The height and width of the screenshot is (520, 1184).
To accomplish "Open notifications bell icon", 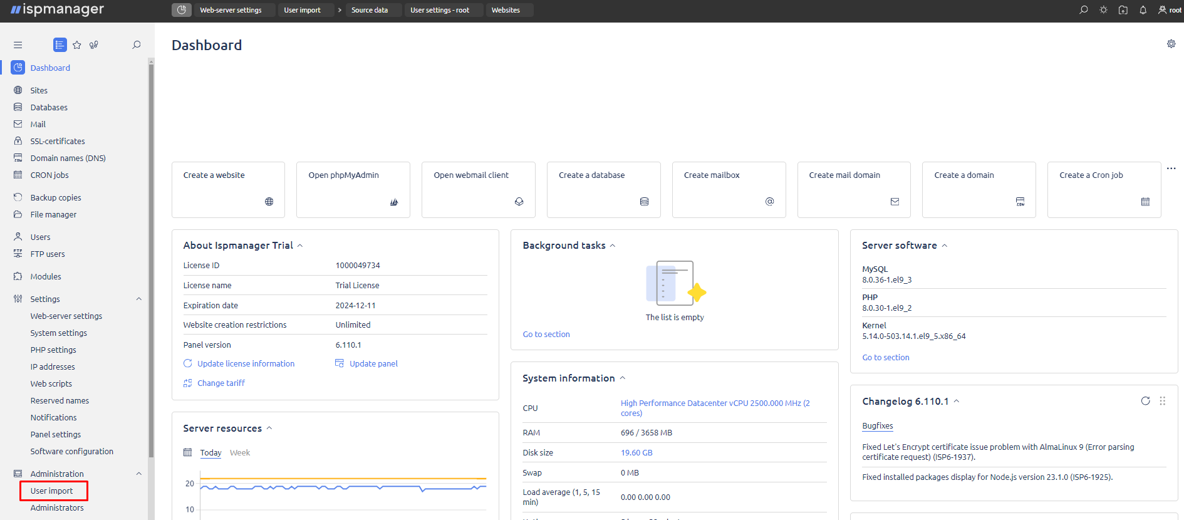I will point(1143,10).
